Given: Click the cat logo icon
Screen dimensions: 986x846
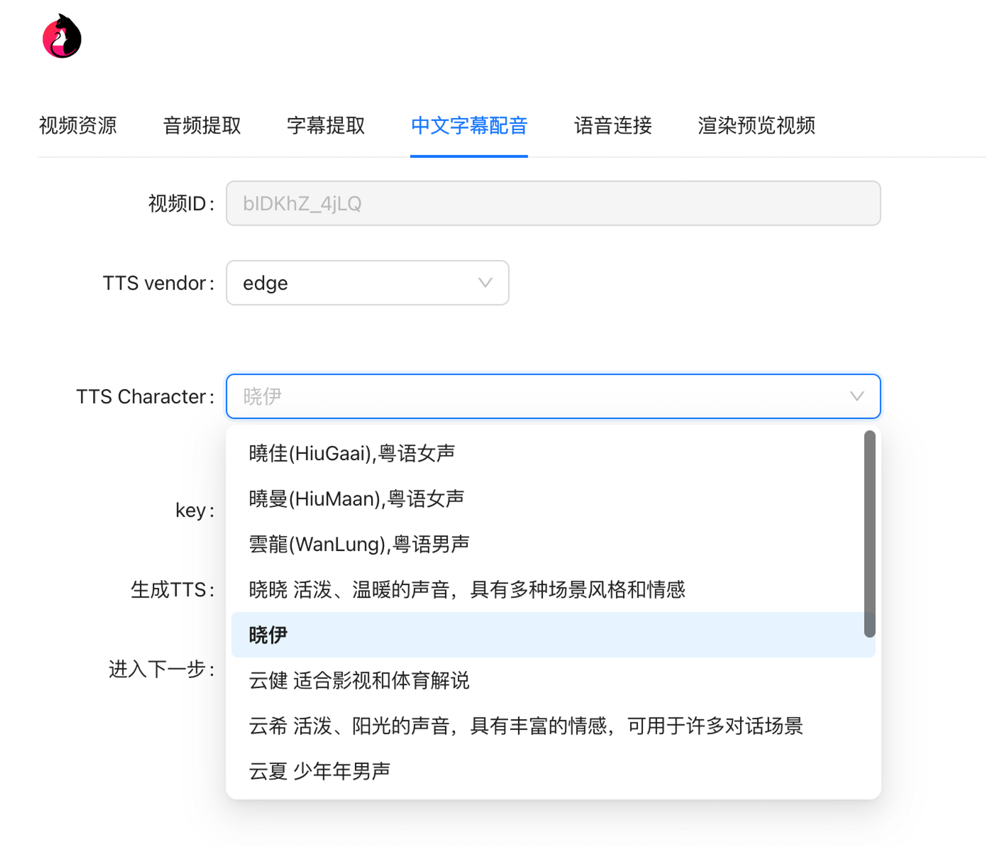Looking at the screenshot, I should pyautogui.click(x=62, y=36).
